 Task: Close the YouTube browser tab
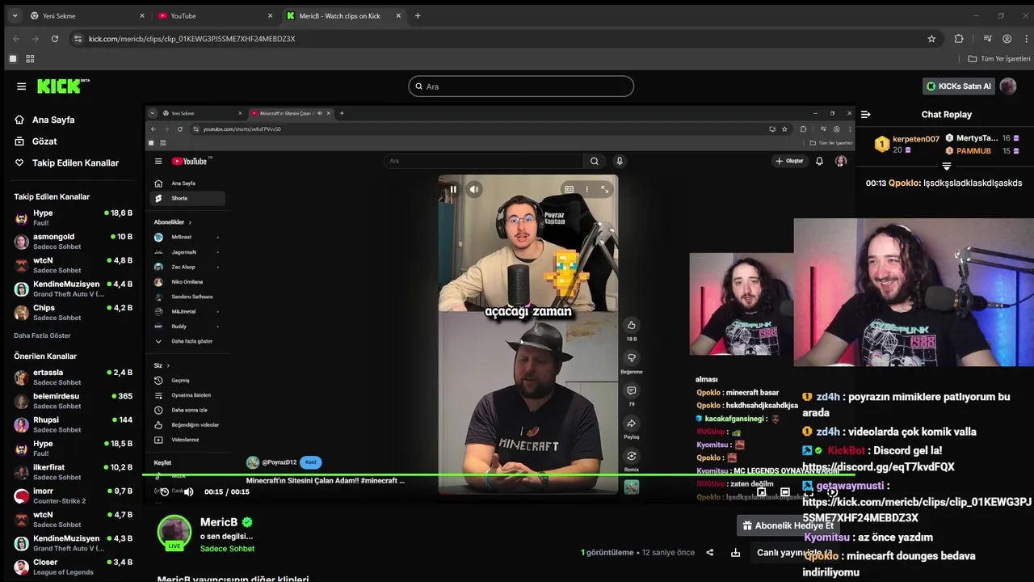[270, 15]
